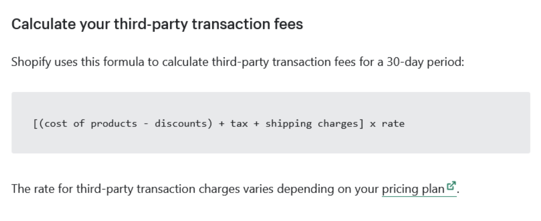This screenshot has height=221, width=541.
Task: Click the minus sign in the formula
Action: point(146,124)
